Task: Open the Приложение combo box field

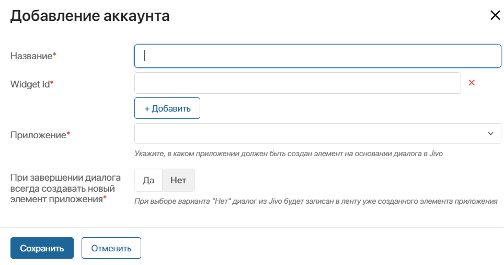Action: click(317, 134)
